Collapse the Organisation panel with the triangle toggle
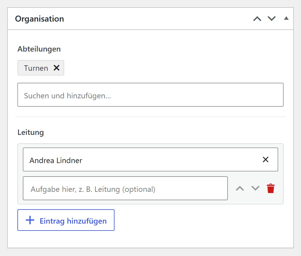 point(286,18)
